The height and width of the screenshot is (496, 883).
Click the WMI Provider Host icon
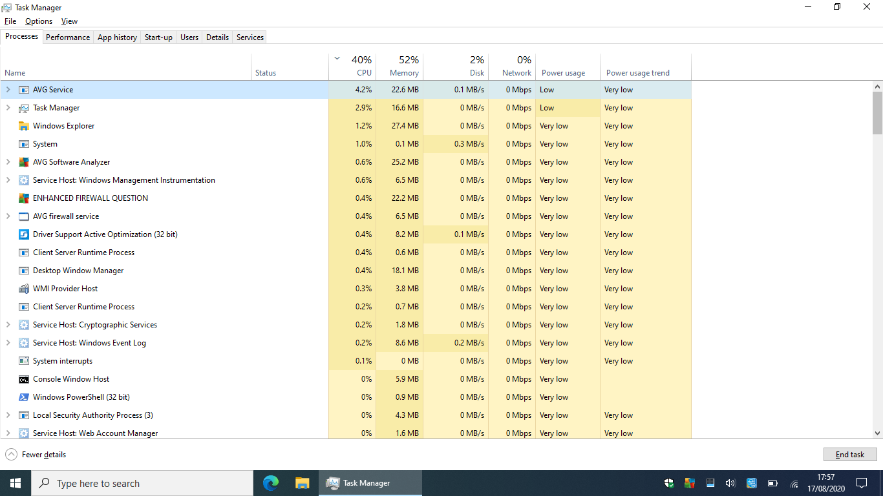[x=24, y=289]
